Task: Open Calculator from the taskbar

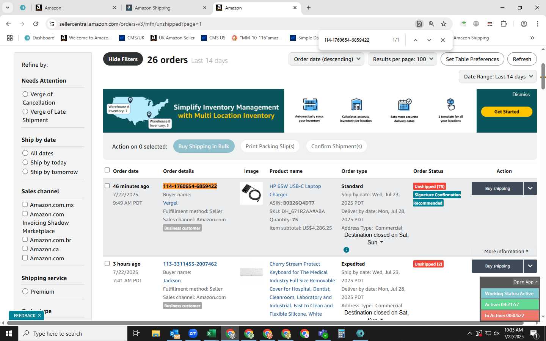Action: tap(342, 333)
